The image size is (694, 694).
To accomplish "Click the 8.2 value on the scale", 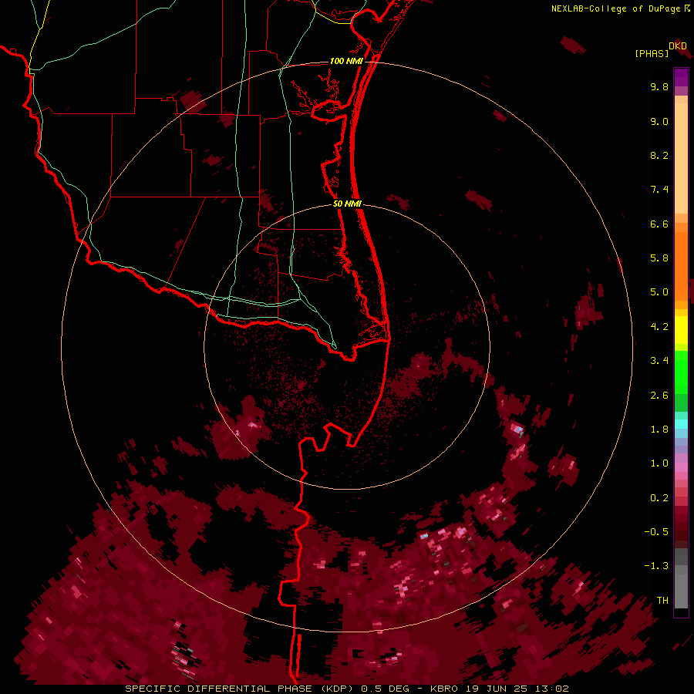I will (x=659, y=155).
